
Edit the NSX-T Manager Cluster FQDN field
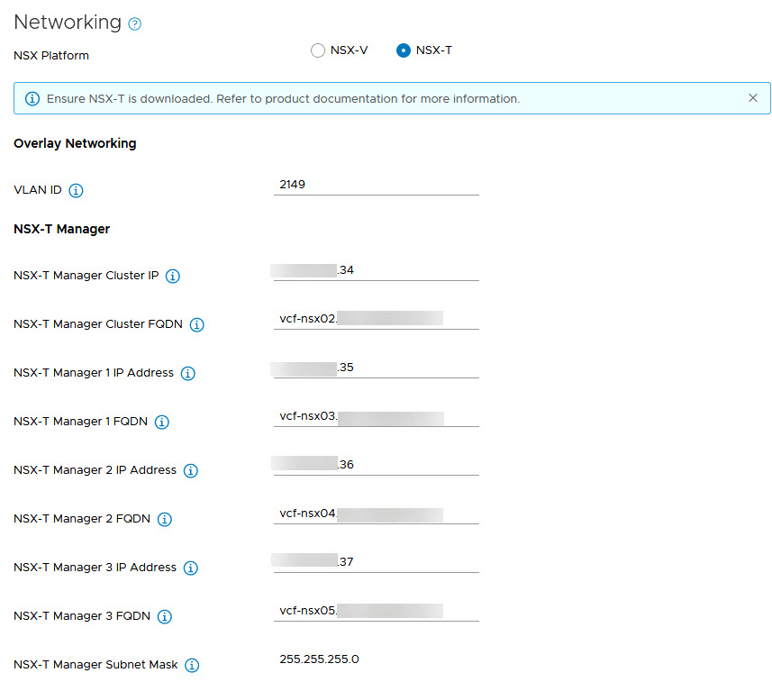tap(376, 318)
